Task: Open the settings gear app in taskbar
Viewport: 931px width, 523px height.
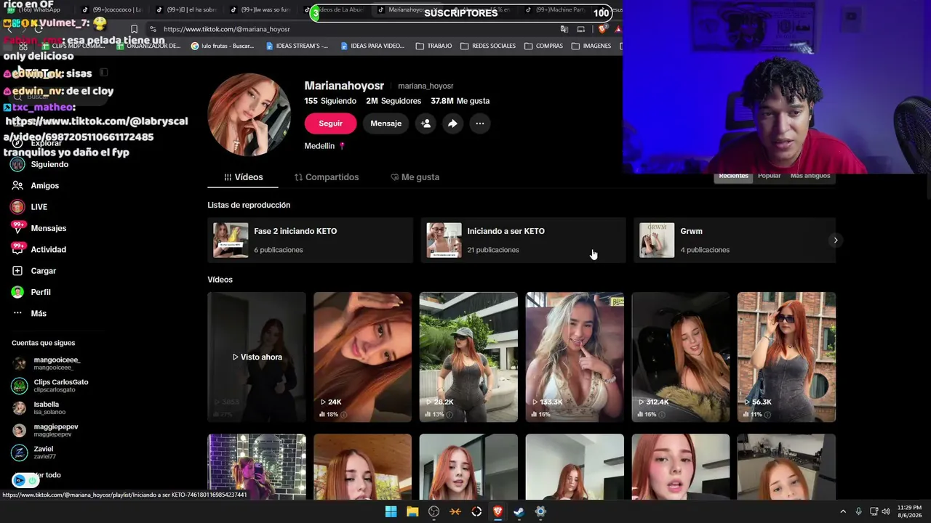Action: [540, 511]
